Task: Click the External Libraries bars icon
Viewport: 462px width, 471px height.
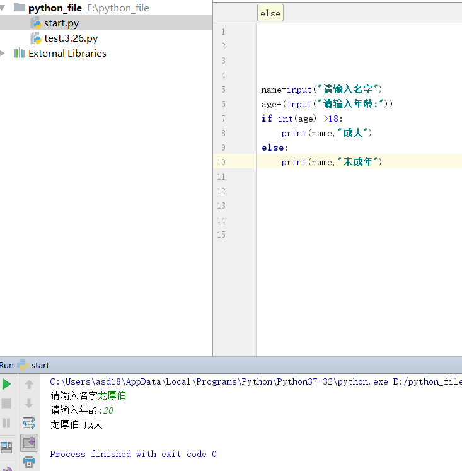Action: point(20,53)
